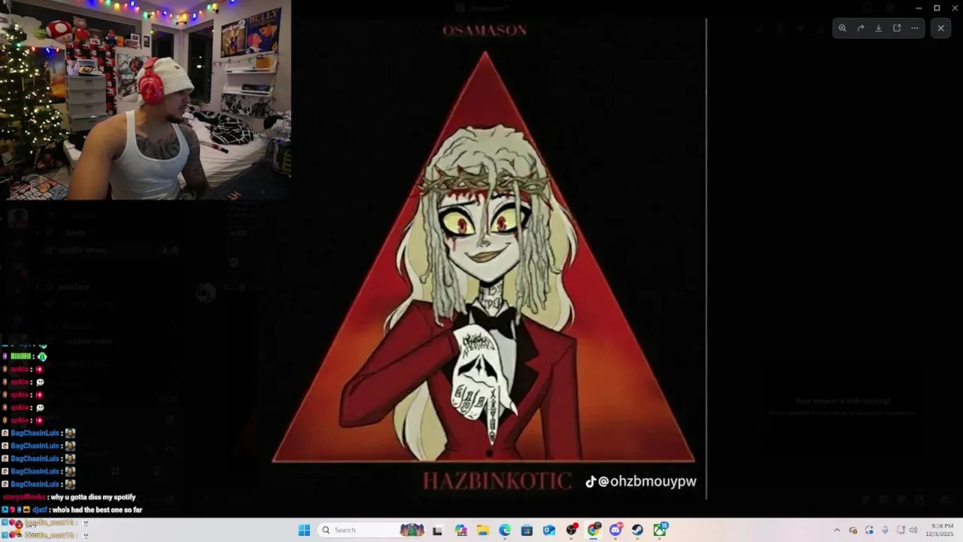Launch the Copilot taskbar icon
This screenshot has width=963, height=542.
click(461, 530)
